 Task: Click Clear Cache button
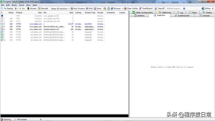pos(131,8)
